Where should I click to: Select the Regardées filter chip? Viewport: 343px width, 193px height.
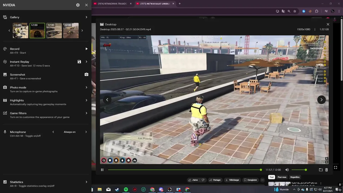click(x=295, y=177)
